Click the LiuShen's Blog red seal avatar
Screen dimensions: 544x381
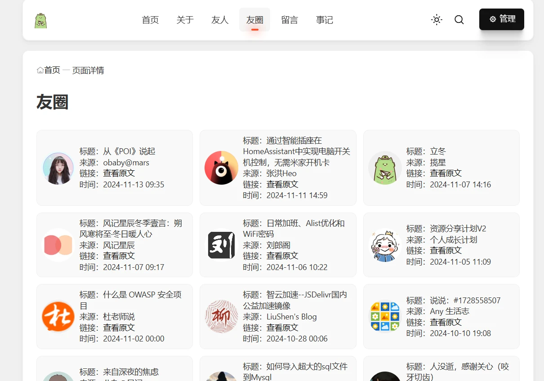click(221, 317)
